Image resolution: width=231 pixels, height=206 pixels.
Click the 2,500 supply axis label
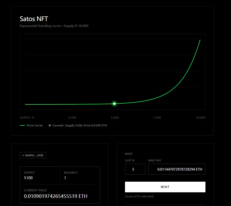point(72,118)
